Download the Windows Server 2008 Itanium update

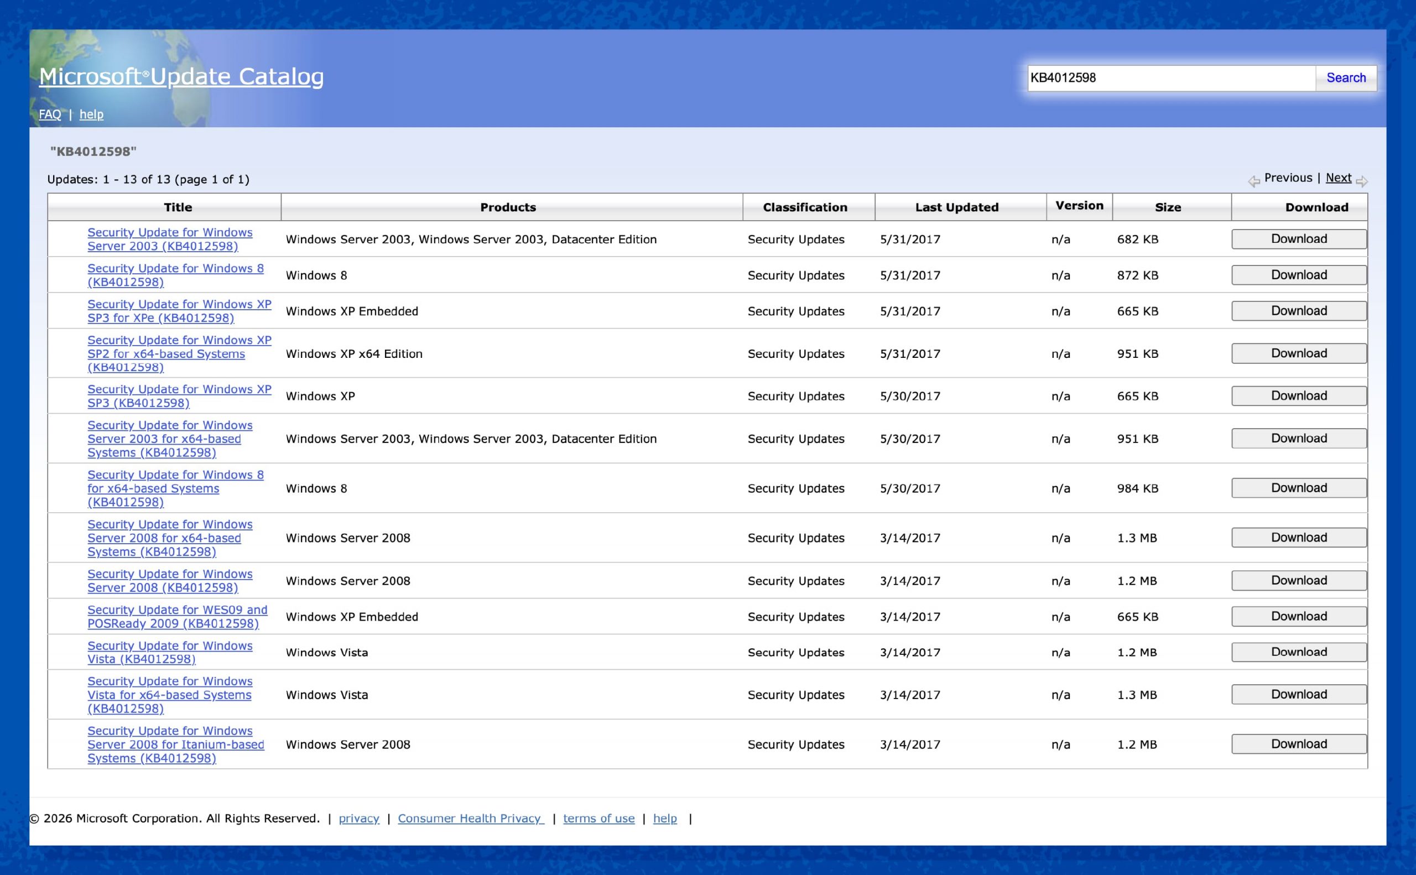[1298, 743]
